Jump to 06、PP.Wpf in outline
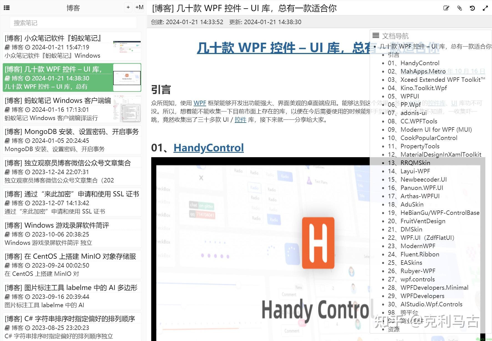Image resolution: width=492 pixels, height=341 pixels. 404,105
